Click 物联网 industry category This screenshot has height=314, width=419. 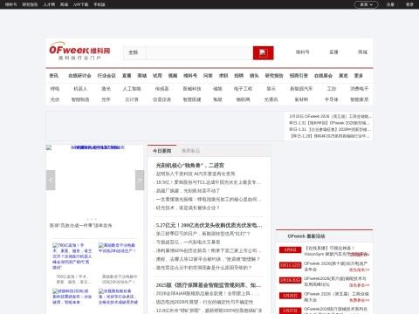[243, 99]
